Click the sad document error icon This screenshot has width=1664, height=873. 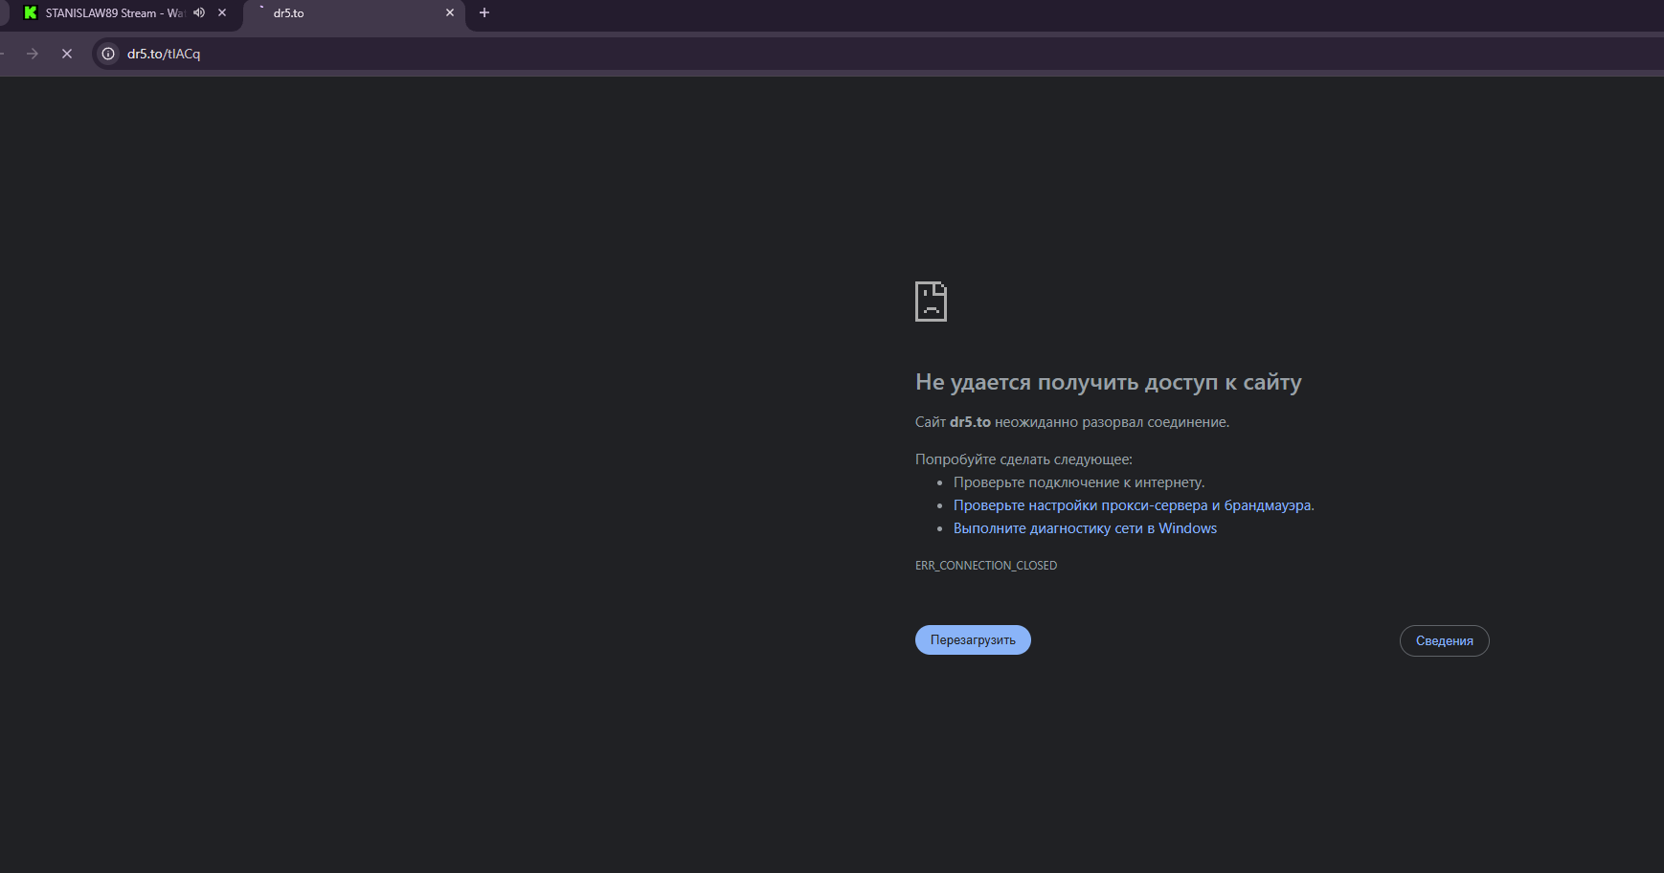(x=932, y=301)
